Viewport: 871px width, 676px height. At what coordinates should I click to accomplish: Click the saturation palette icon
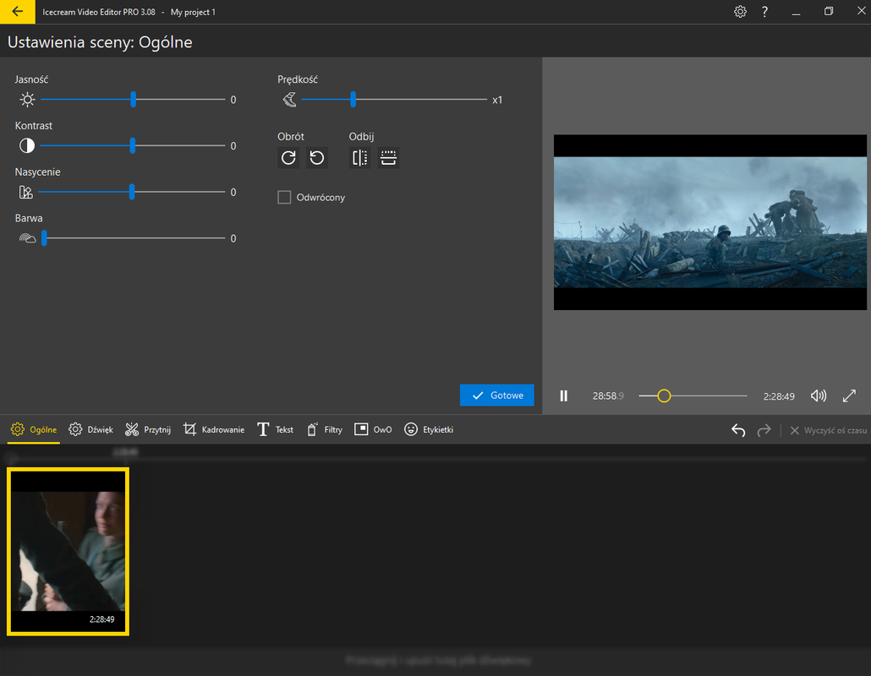point(26,193)
